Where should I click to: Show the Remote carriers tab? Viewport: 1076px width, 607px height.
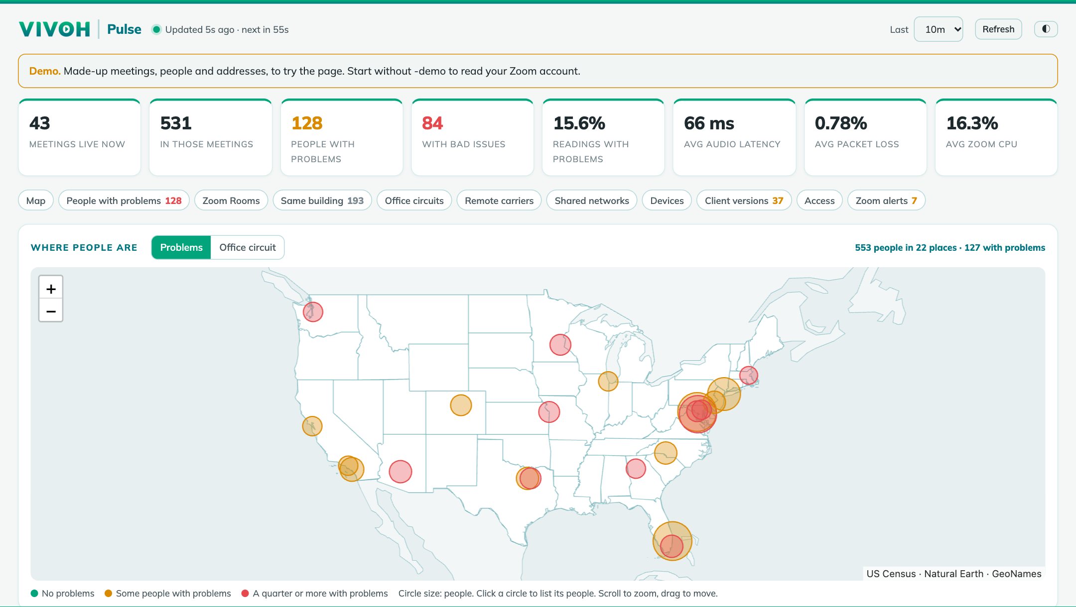pos(499,201)
